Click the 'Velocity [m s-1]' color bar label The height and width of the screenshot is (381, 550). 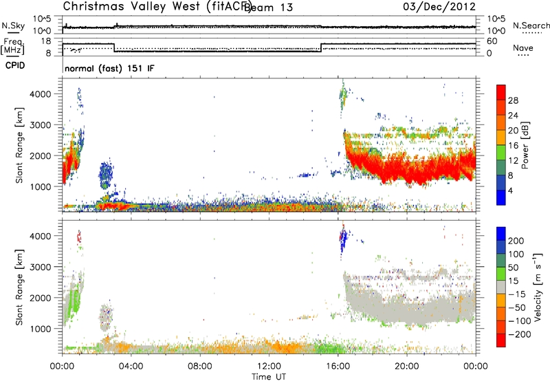538,287
